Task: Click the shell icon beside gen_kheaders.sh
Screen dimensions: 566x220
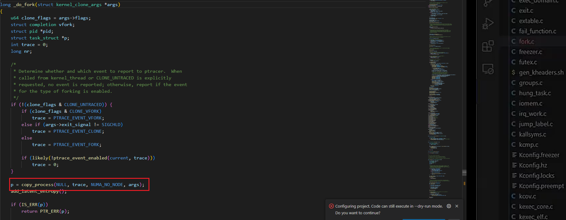Action: coord(514,72)
